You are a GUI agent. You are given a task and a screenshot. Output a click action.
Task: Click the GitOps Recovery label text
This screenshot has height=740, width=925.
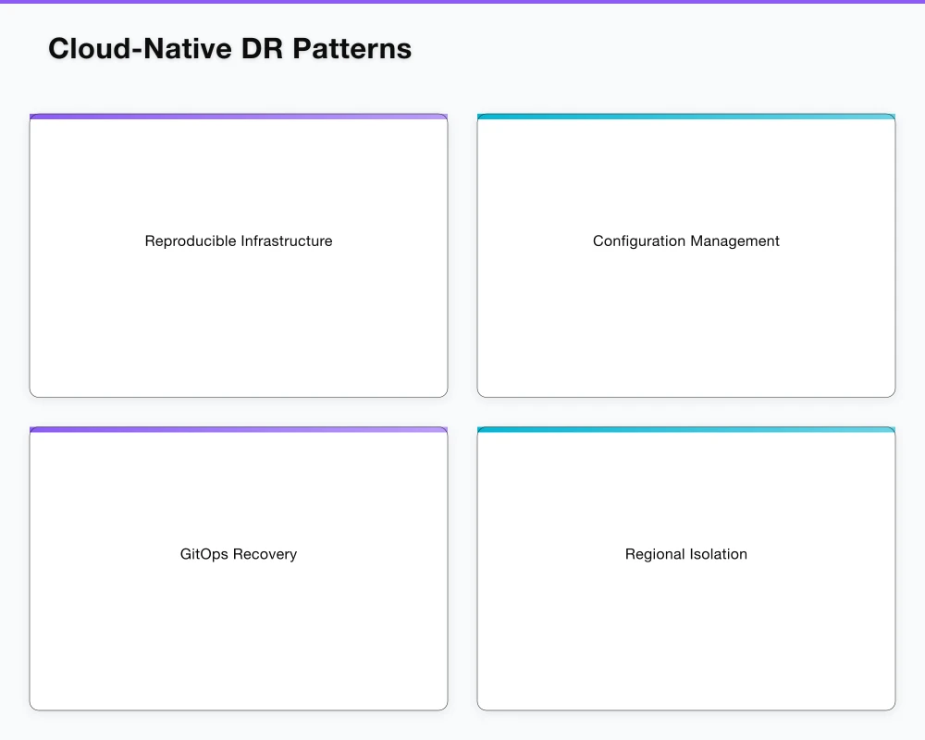point(239,554)
